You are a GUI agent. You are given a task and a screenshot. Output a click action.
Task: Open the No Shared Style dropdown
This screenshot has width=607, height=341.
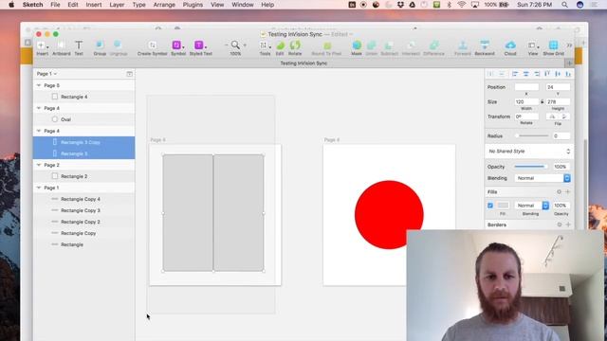click(x=529, y=152)
